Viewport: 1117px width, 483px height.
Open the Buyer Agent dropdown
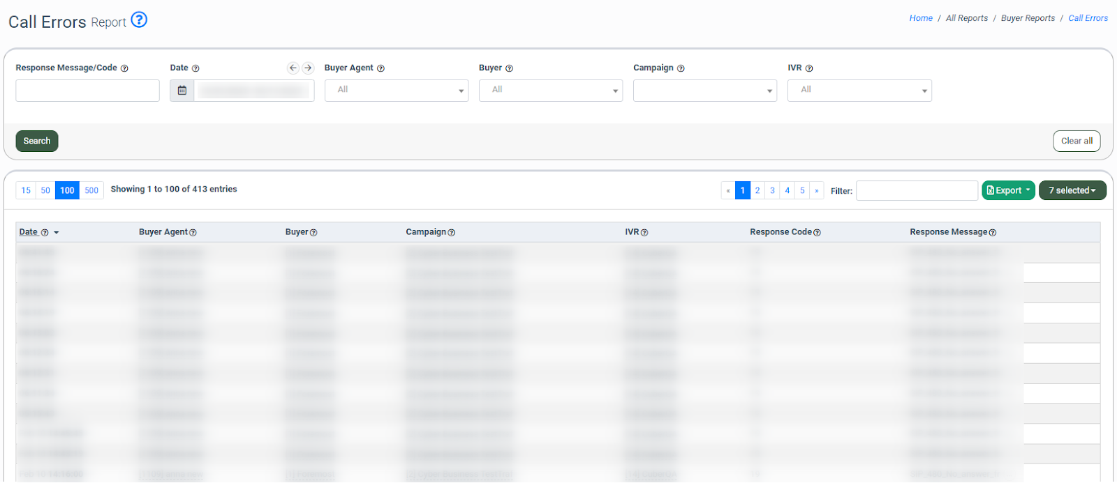396,91
